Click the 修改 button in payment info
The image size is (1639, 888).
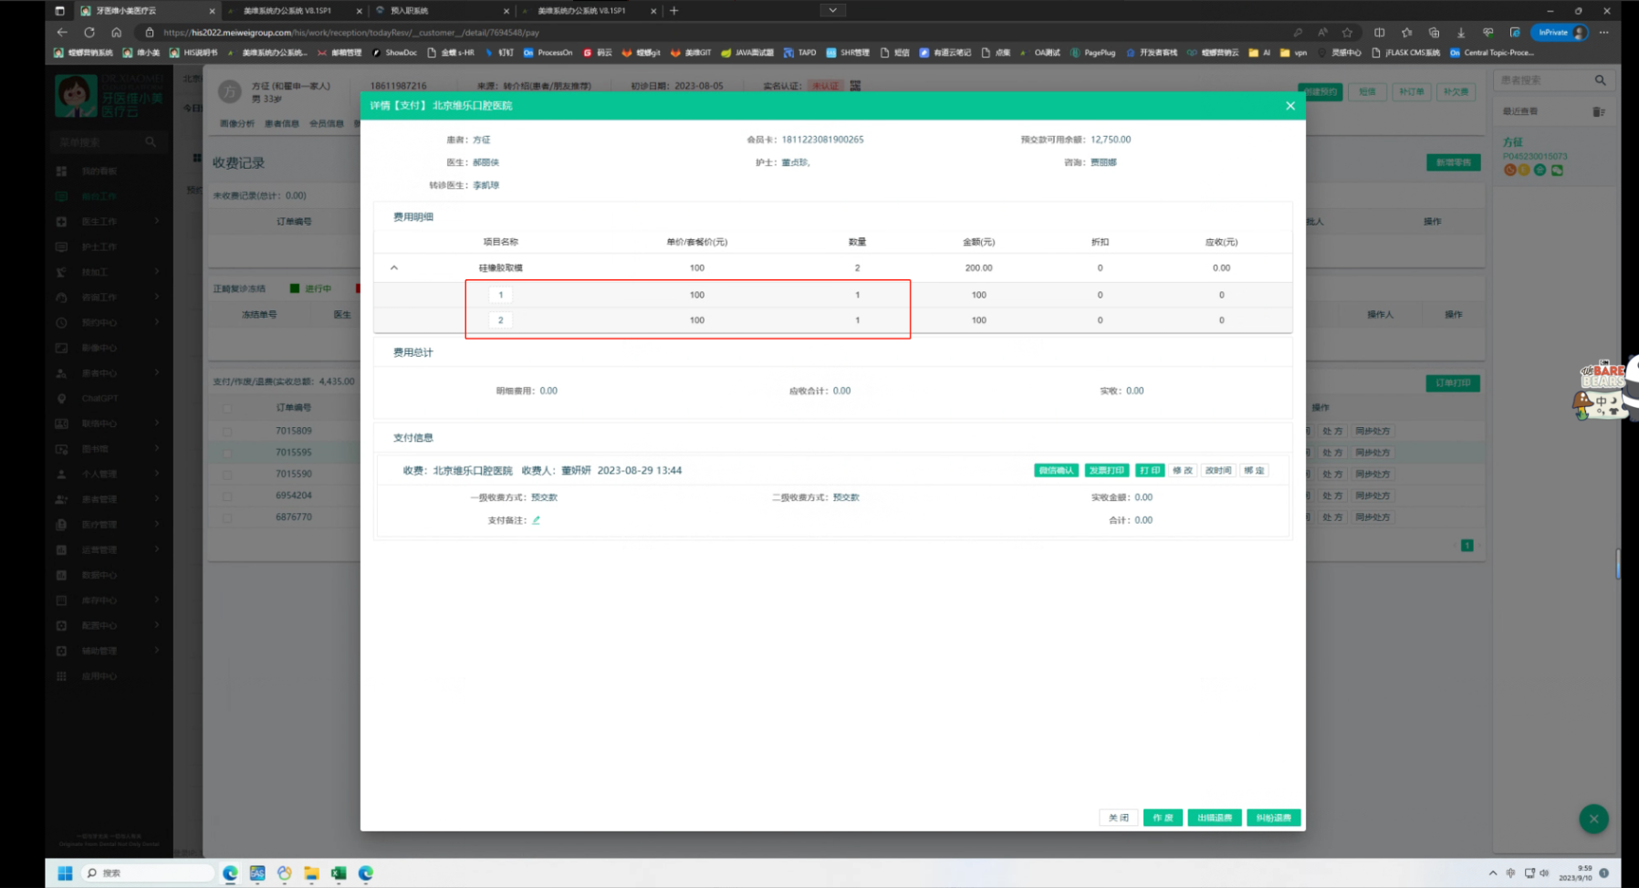point(1183,471)
